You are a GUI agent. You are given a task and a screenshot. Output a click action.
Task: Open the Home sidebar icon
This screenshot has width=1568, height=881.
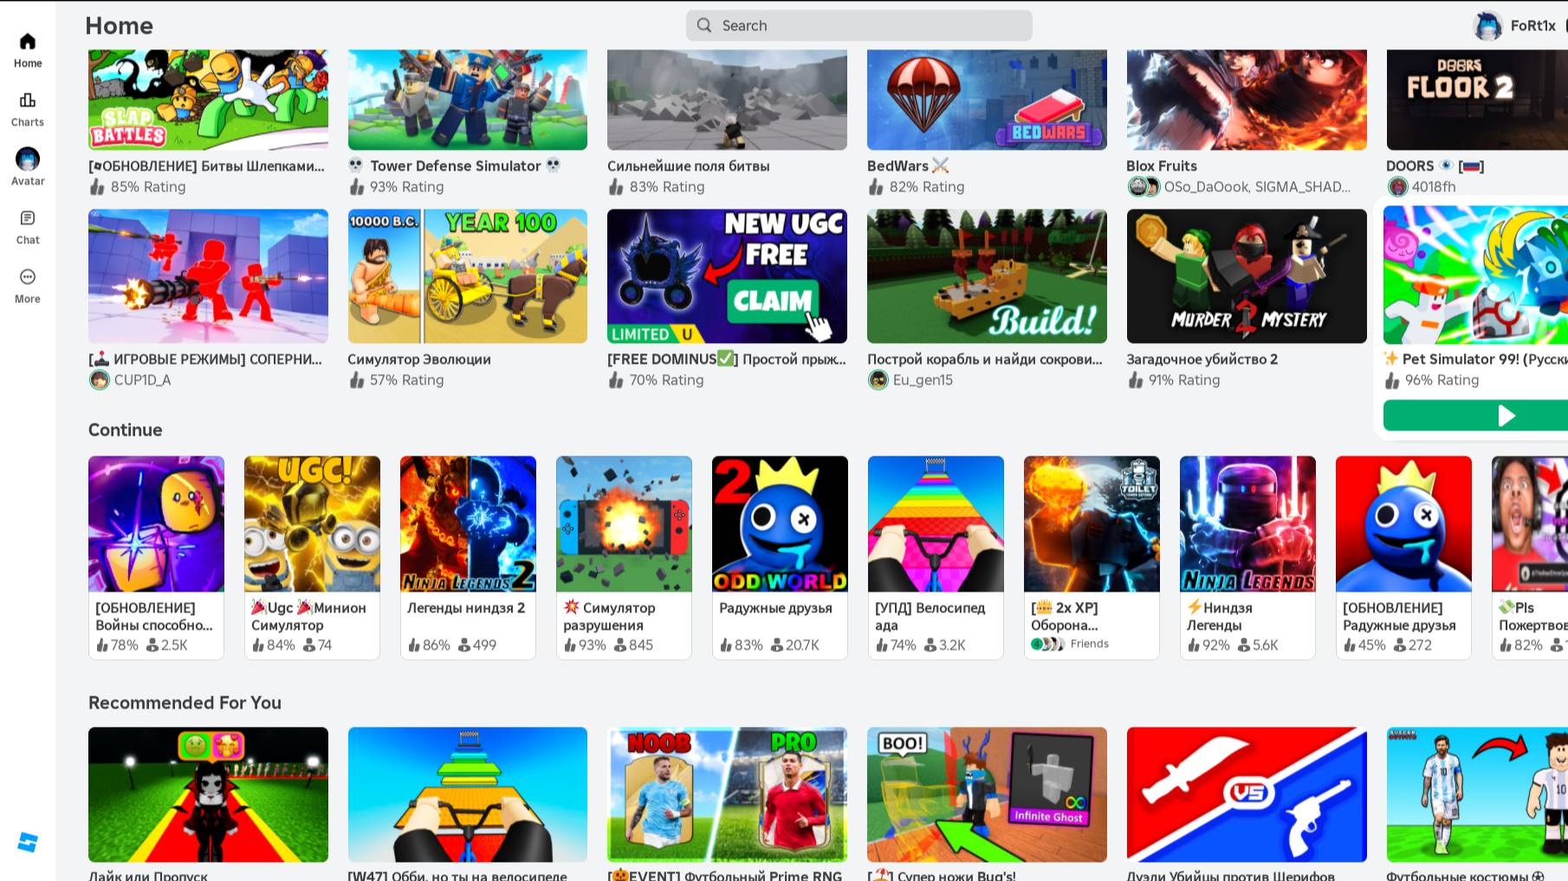28,42
